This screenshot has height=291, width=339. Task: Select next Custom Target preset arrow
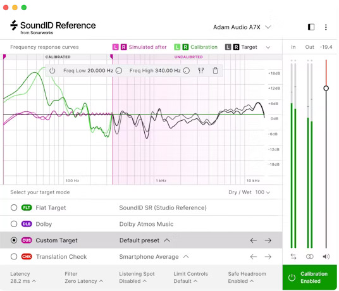pos(268,240)
